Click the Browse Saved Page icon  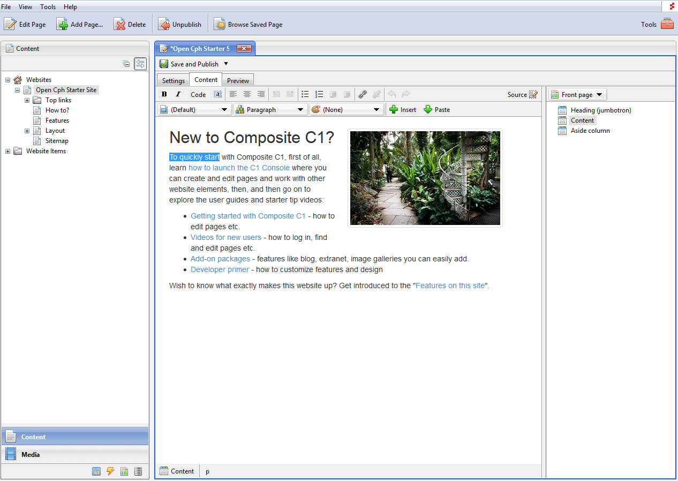pos(219,24)
